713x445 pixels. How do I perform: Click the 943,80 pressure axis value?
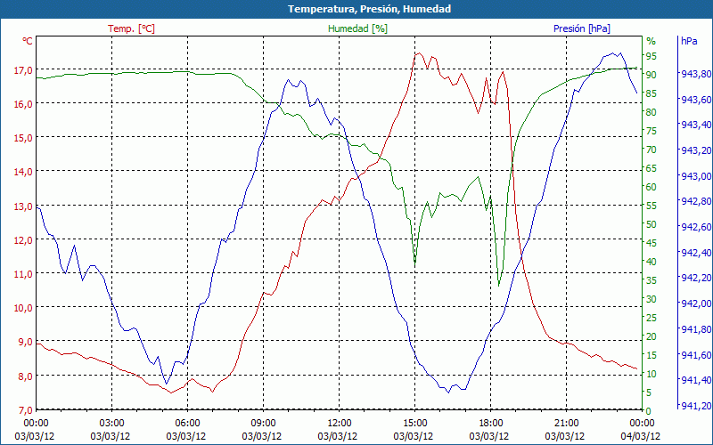[695, 74]
